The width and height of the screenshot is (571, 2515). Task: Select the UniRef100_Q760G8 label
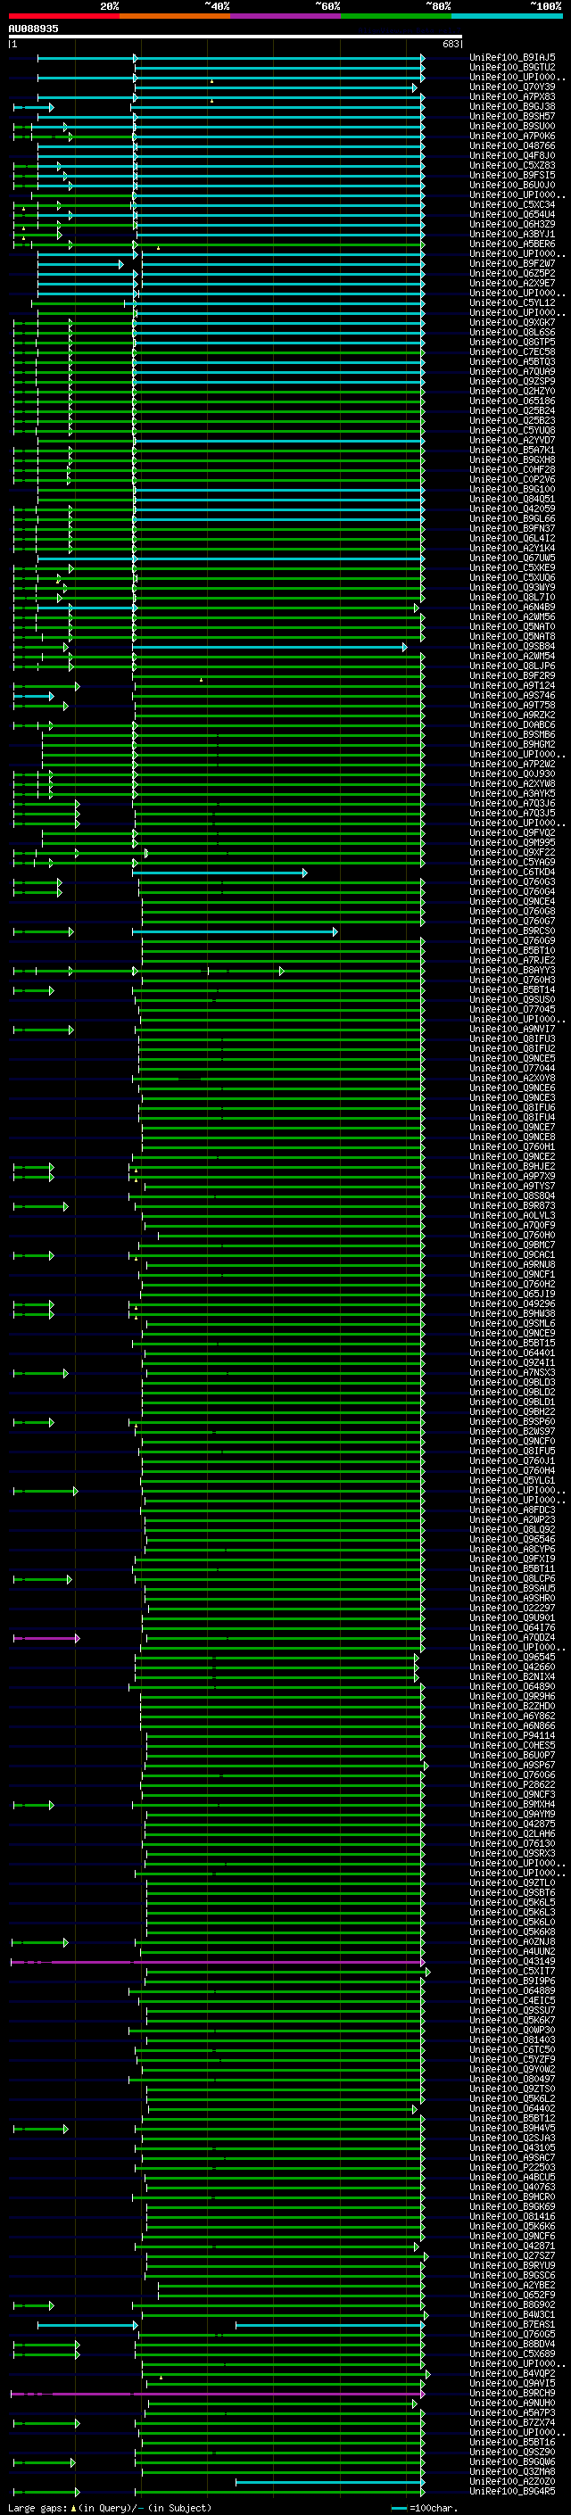tap(512, 911)
